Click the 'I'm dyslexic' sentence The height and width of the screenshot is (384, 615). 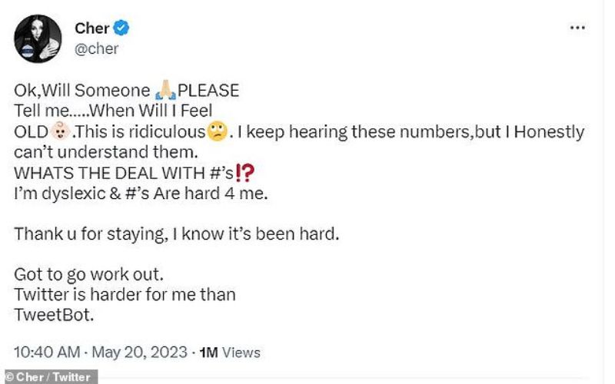[x=140, y=194]
